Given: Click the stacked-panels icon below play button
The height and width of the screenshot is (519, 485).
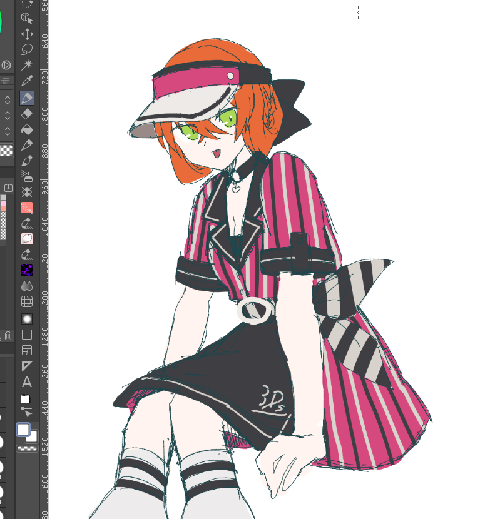Looking at the screenshot, I should coord(5,81).
